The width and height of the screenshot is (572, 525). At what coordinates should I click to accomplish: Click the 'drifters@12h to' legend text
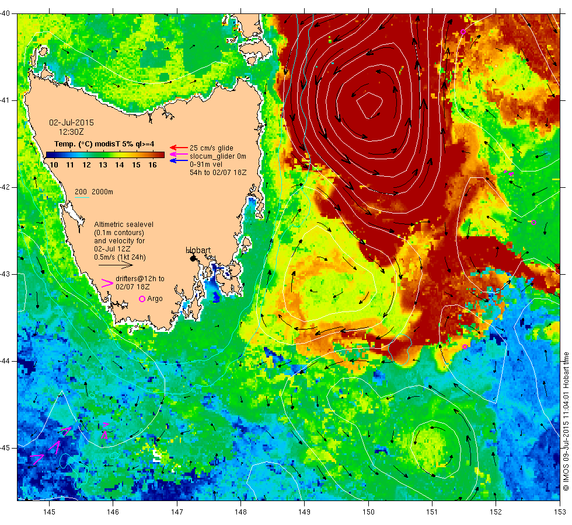[x=140, y=279]
